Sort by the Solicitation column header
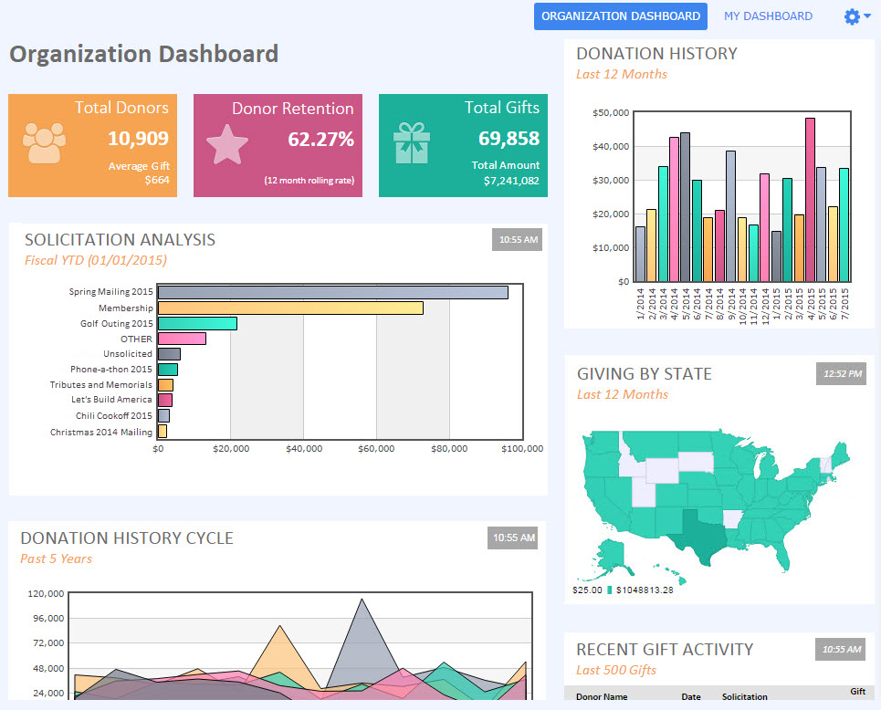Image resolution: width=881 pixels, height=710 pixels. pyautogui.click(x=744, y=697)
